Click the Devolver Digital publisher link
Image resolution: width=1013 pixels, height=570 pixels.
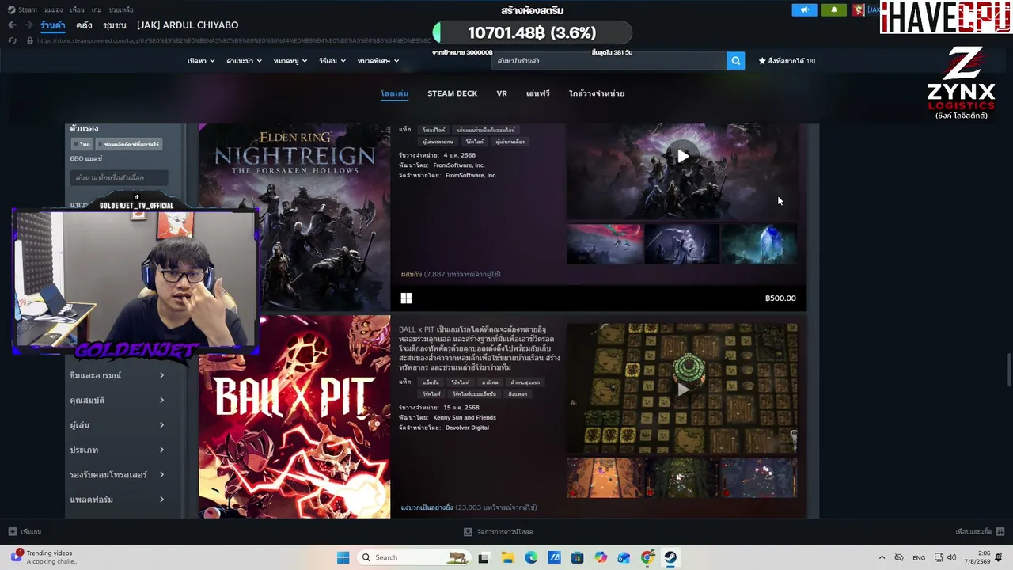pos(467,427)
